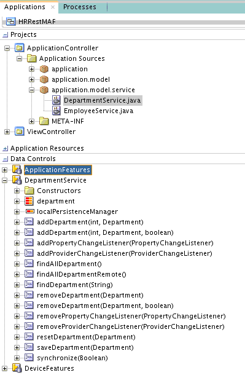Expand the ViewController project node
The height and width of the screenshot is (375, 245).
pyautogui.click(x=7, y=132)
